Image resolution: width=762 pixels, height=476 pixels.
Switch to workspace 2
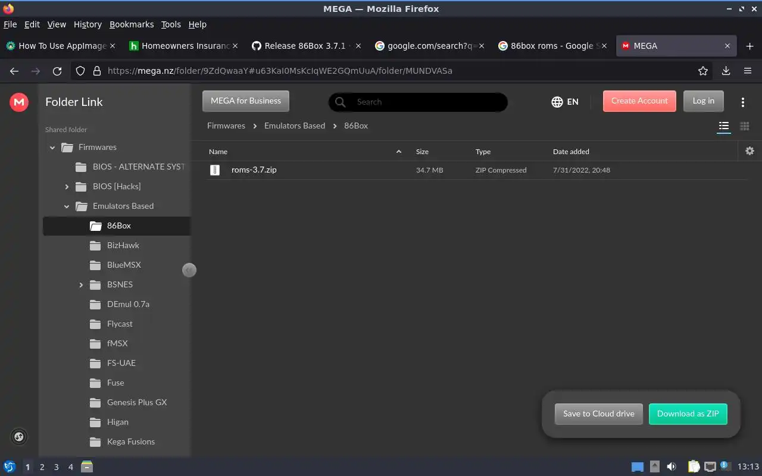pos(42,467)
